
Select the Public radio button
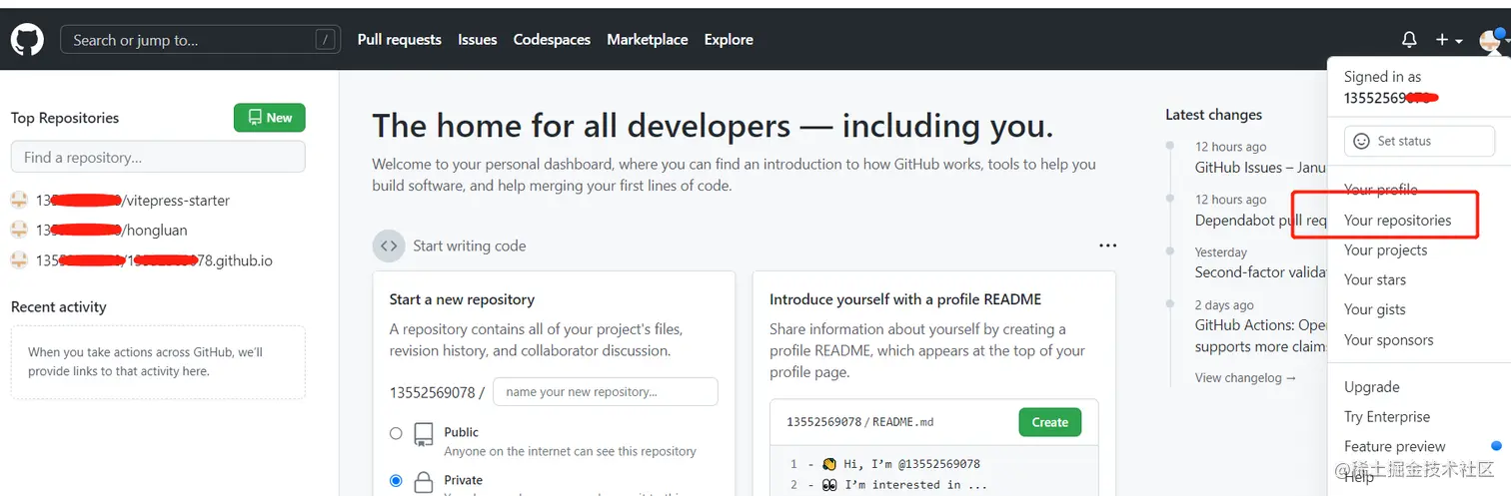(396, 433)
